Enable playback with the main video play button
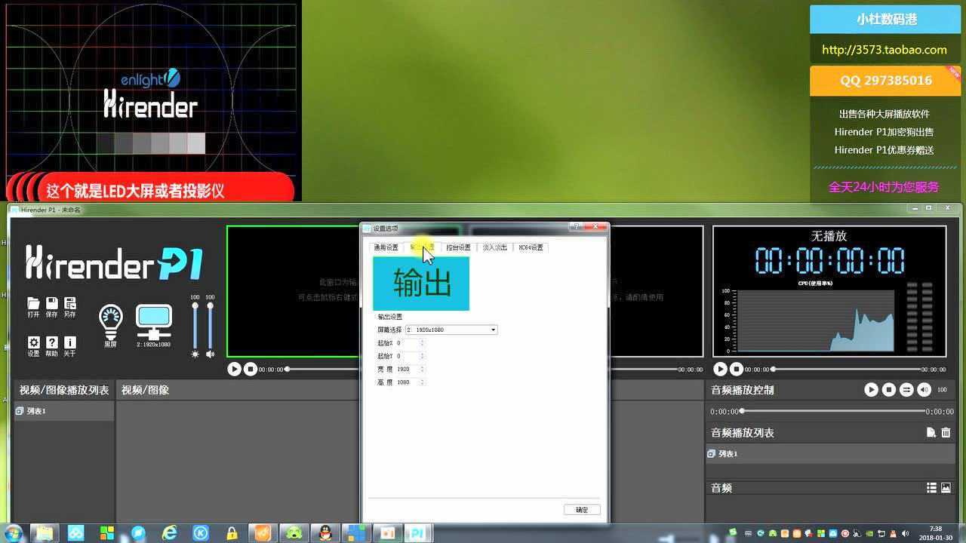This screenshot has height=543, width=966. [x=235, y=369]
